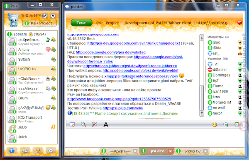Select contact gAzZ@зЕЛЬк@ in roster
This screenshot has height=160, width=249.
point(32,110)
